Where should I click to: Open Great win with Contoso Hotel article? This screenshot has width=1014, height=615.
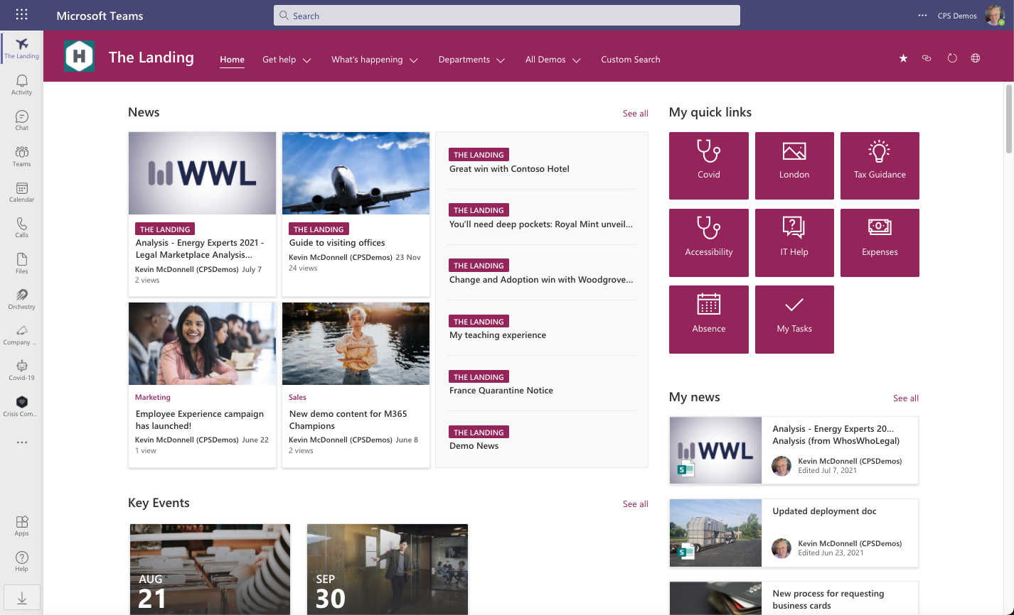click(509, 169)
